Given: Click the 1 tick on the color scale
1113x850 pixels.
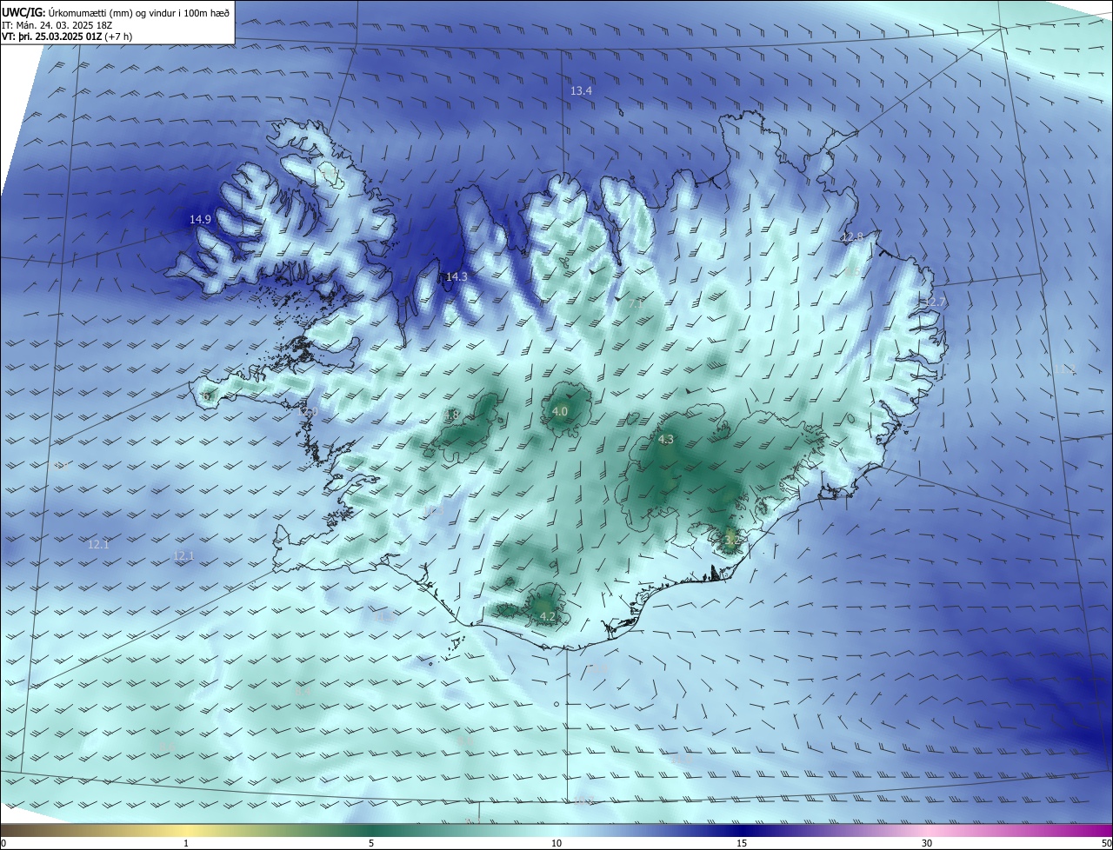Looking at the screenshot, I should (x=186, y=843).
